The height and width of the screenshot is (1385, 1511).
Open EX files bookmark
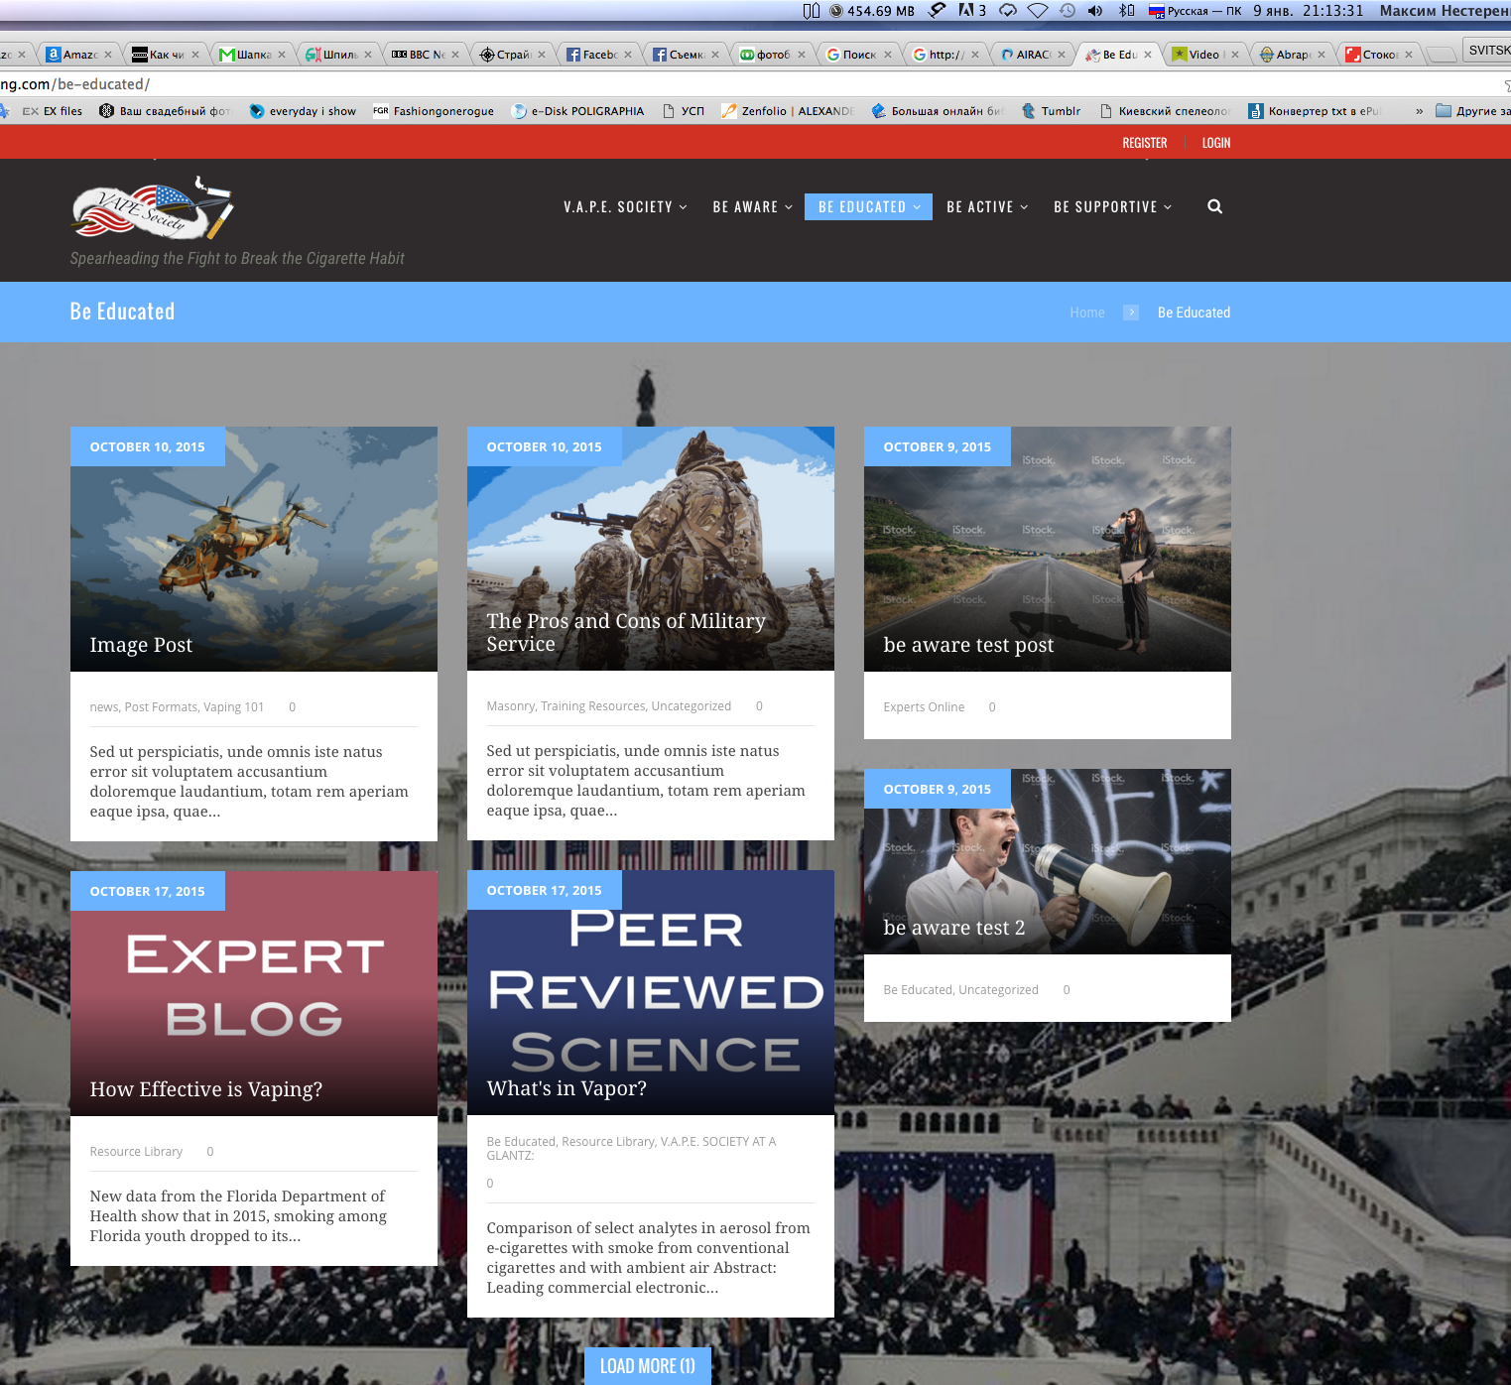[53, 111]
